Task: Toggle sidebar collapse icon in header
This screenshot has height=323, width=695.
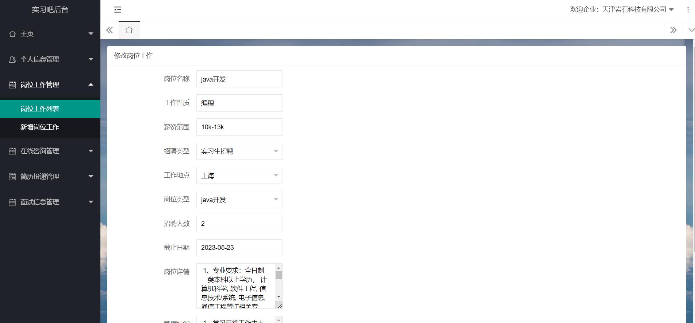Action: point(118,10)
